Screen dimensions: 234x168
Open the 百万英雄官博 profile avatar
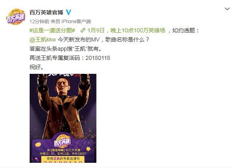(x=15, y=16)
